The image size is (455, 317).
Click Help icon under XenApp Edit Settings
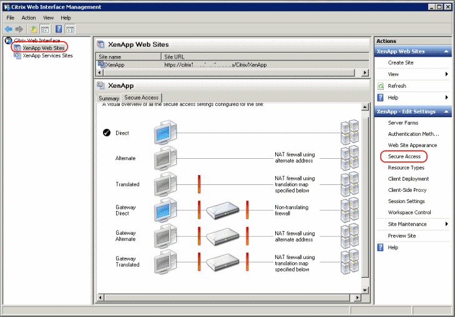(x=381, y=247)
